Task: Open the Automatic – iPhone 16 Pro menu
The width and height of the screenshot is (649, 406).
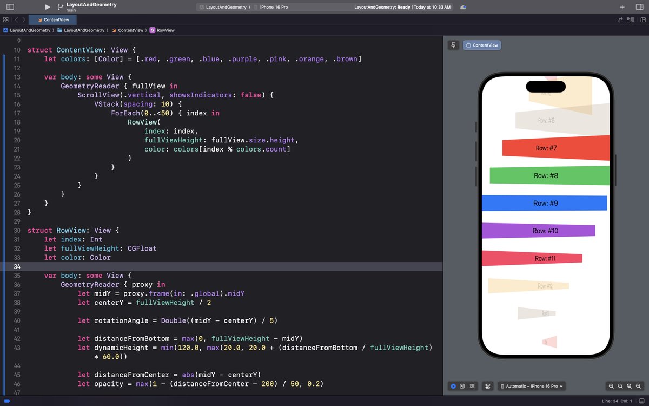Action: 532,386
